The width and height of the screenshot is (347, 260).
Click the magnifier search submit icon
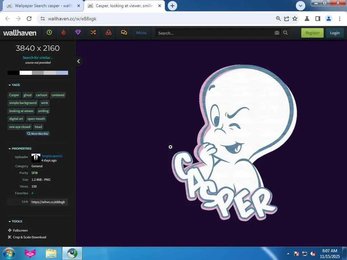tap(285, 33)
